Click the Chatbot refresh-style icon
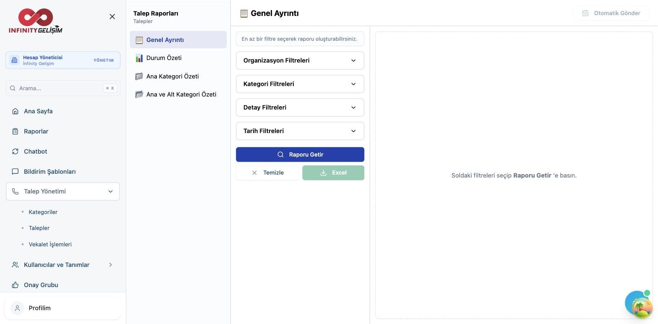Image resolution: width=658 pixels, height=324 pixels. (15, 152)
